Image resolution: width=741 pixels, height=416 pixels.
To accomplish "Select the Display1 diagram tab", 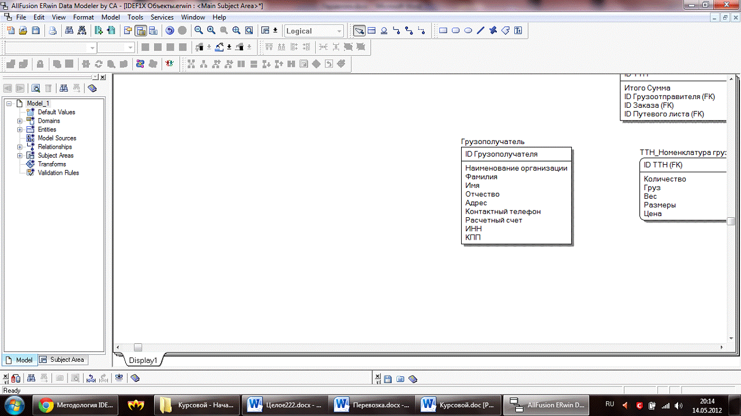I will [x=143, y=360].
